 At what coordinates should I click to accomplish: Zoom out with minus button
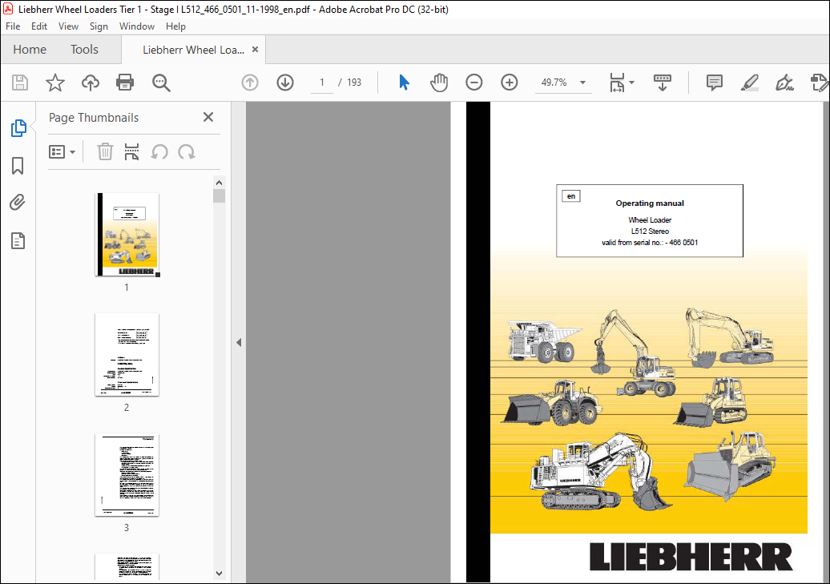[x=473, y=83]
